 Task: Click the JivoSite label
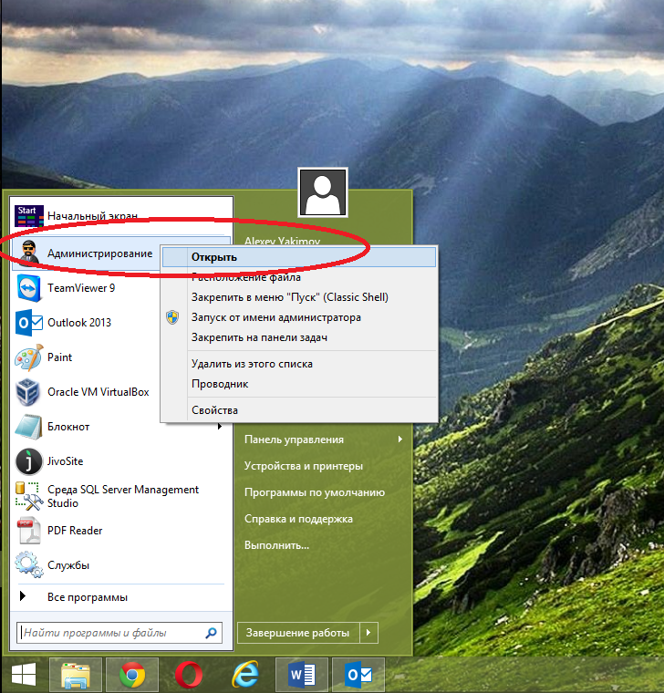66,461
